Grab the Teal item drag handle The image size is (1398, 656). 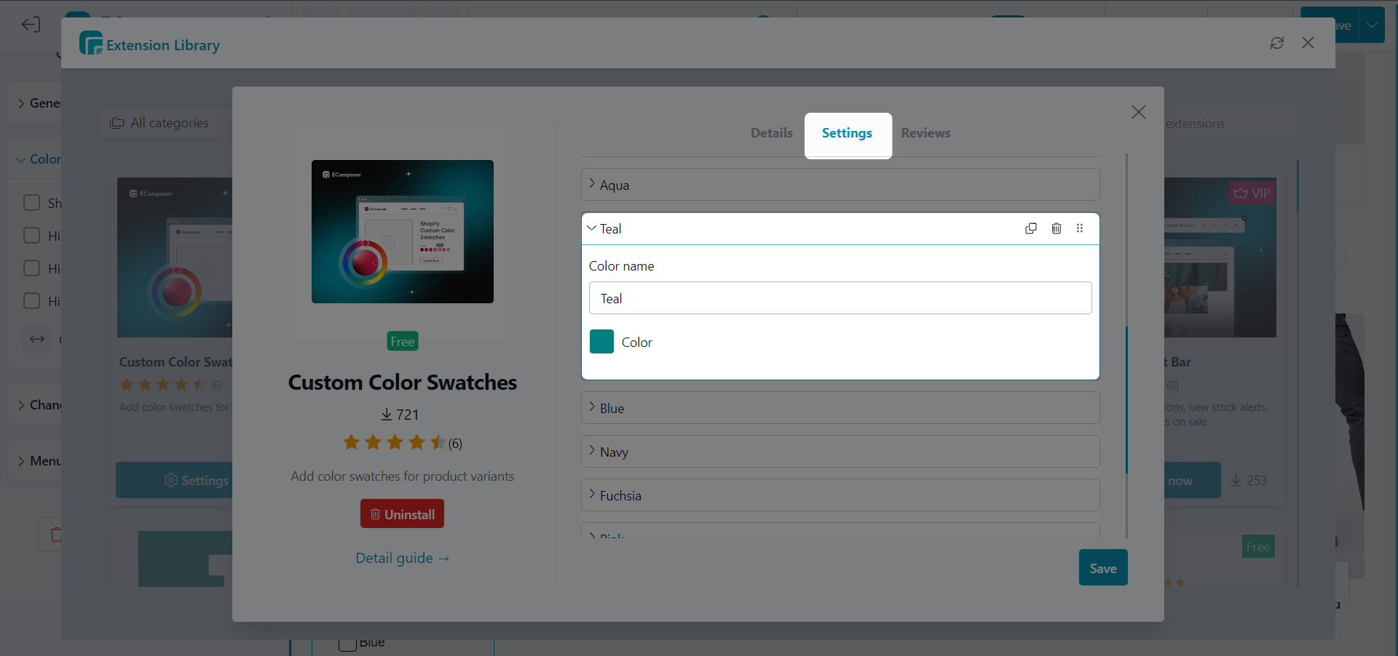tap(1080, 228)
